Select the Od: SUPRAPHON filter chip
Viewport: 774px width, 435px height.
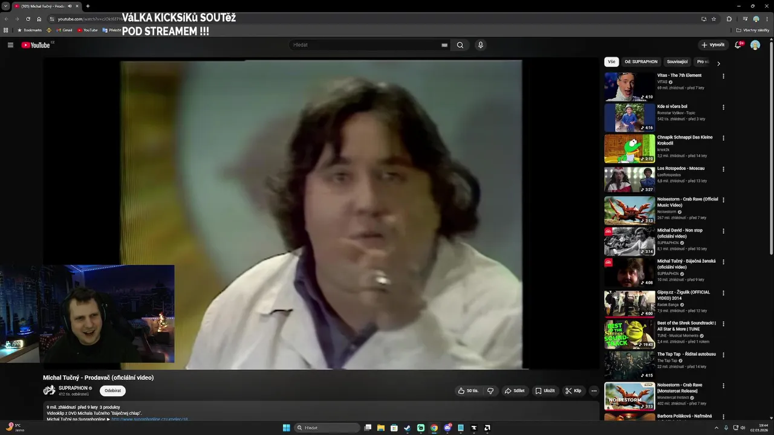coord(641,62)
